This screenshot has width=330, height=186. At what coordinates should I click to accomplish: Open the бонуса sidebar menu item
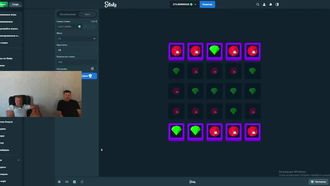click(x=7, y=122)
